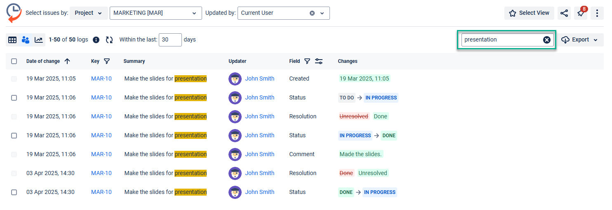Click the share icon button

tap(564, 13)
